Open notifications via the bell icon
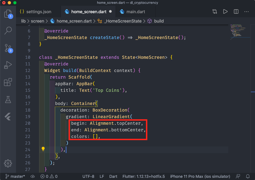This screenshot has width=255, height=180. pos(248,176)
